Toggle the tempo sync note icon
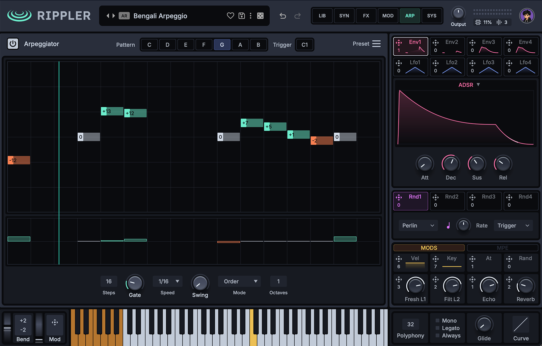The width and height of the screenshot is (542, 346). click(x=448, y=225)
